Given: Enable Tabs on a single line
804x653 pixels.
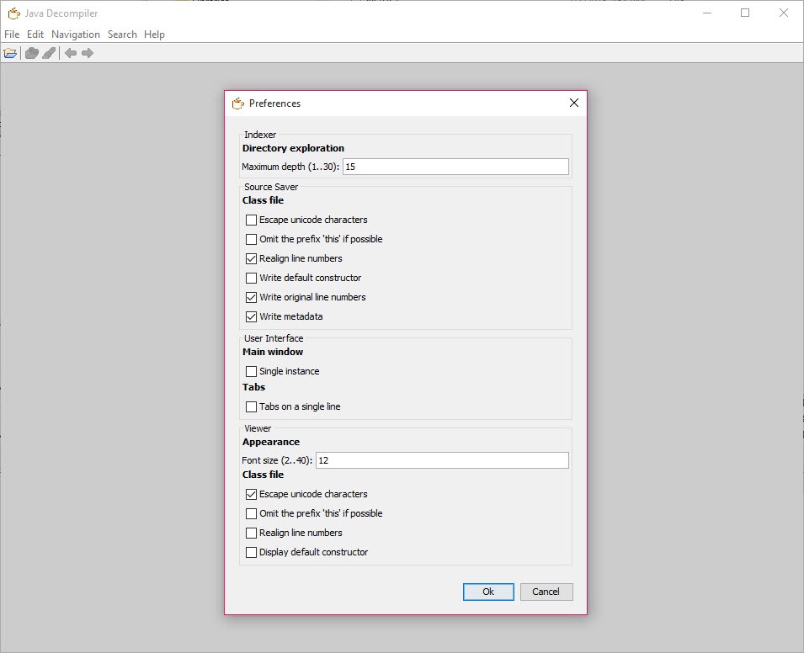Looking at the screenshot, I should tap(251, 406).
